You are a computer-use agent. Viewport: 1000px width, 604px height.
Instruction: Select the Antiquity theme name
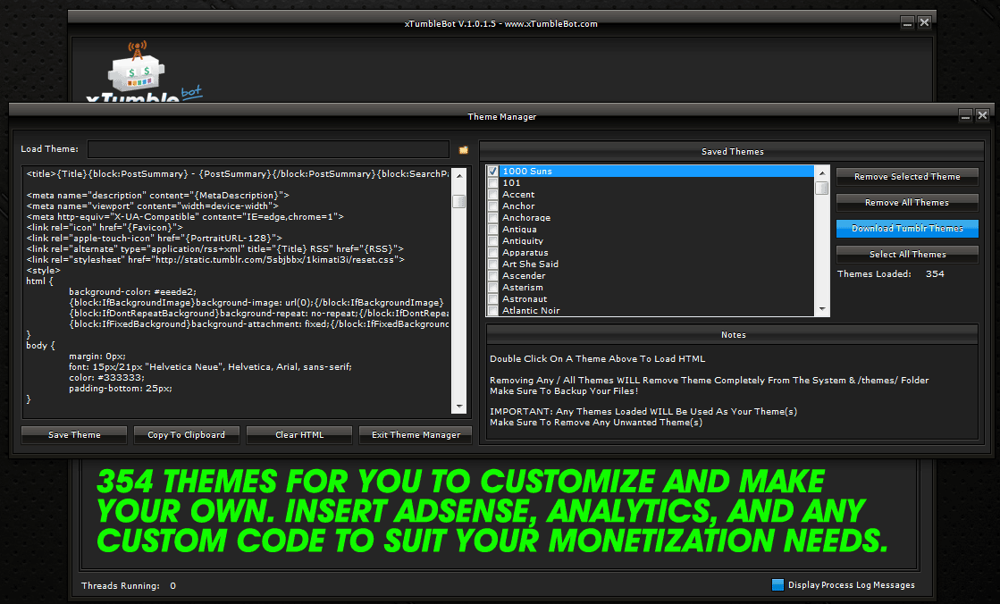coord(522,241)
